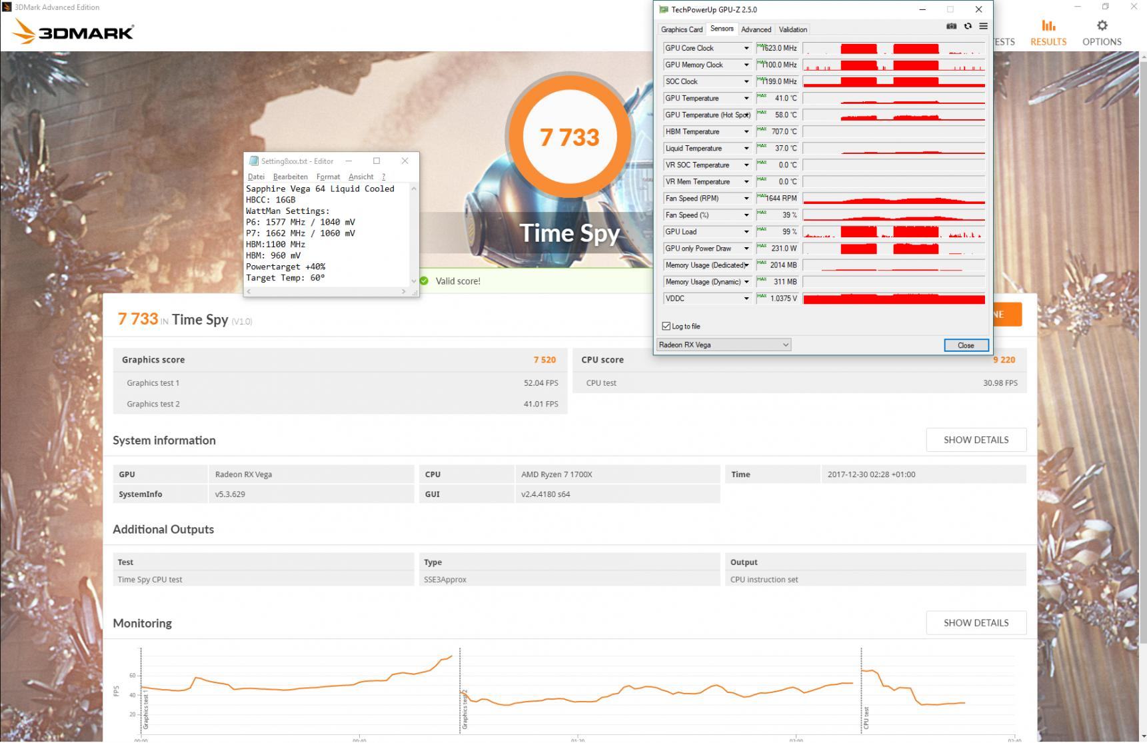Viewport: 1147px width, 743px height.
Task: Open the 3DMark Results bar-chart icon
Action: (1048, 25)
